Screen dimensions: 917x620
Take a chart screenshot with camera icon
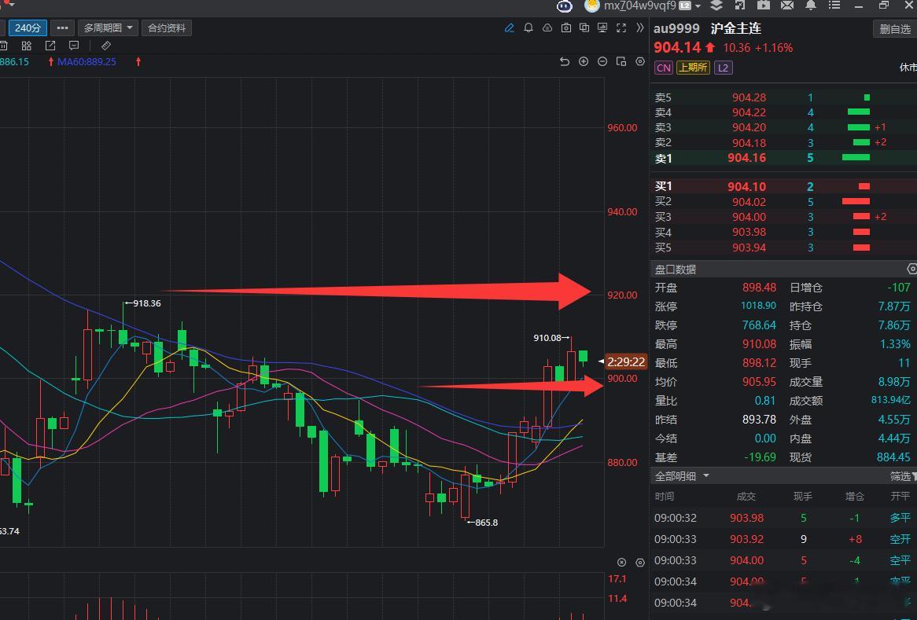click(x=565, y=28)
